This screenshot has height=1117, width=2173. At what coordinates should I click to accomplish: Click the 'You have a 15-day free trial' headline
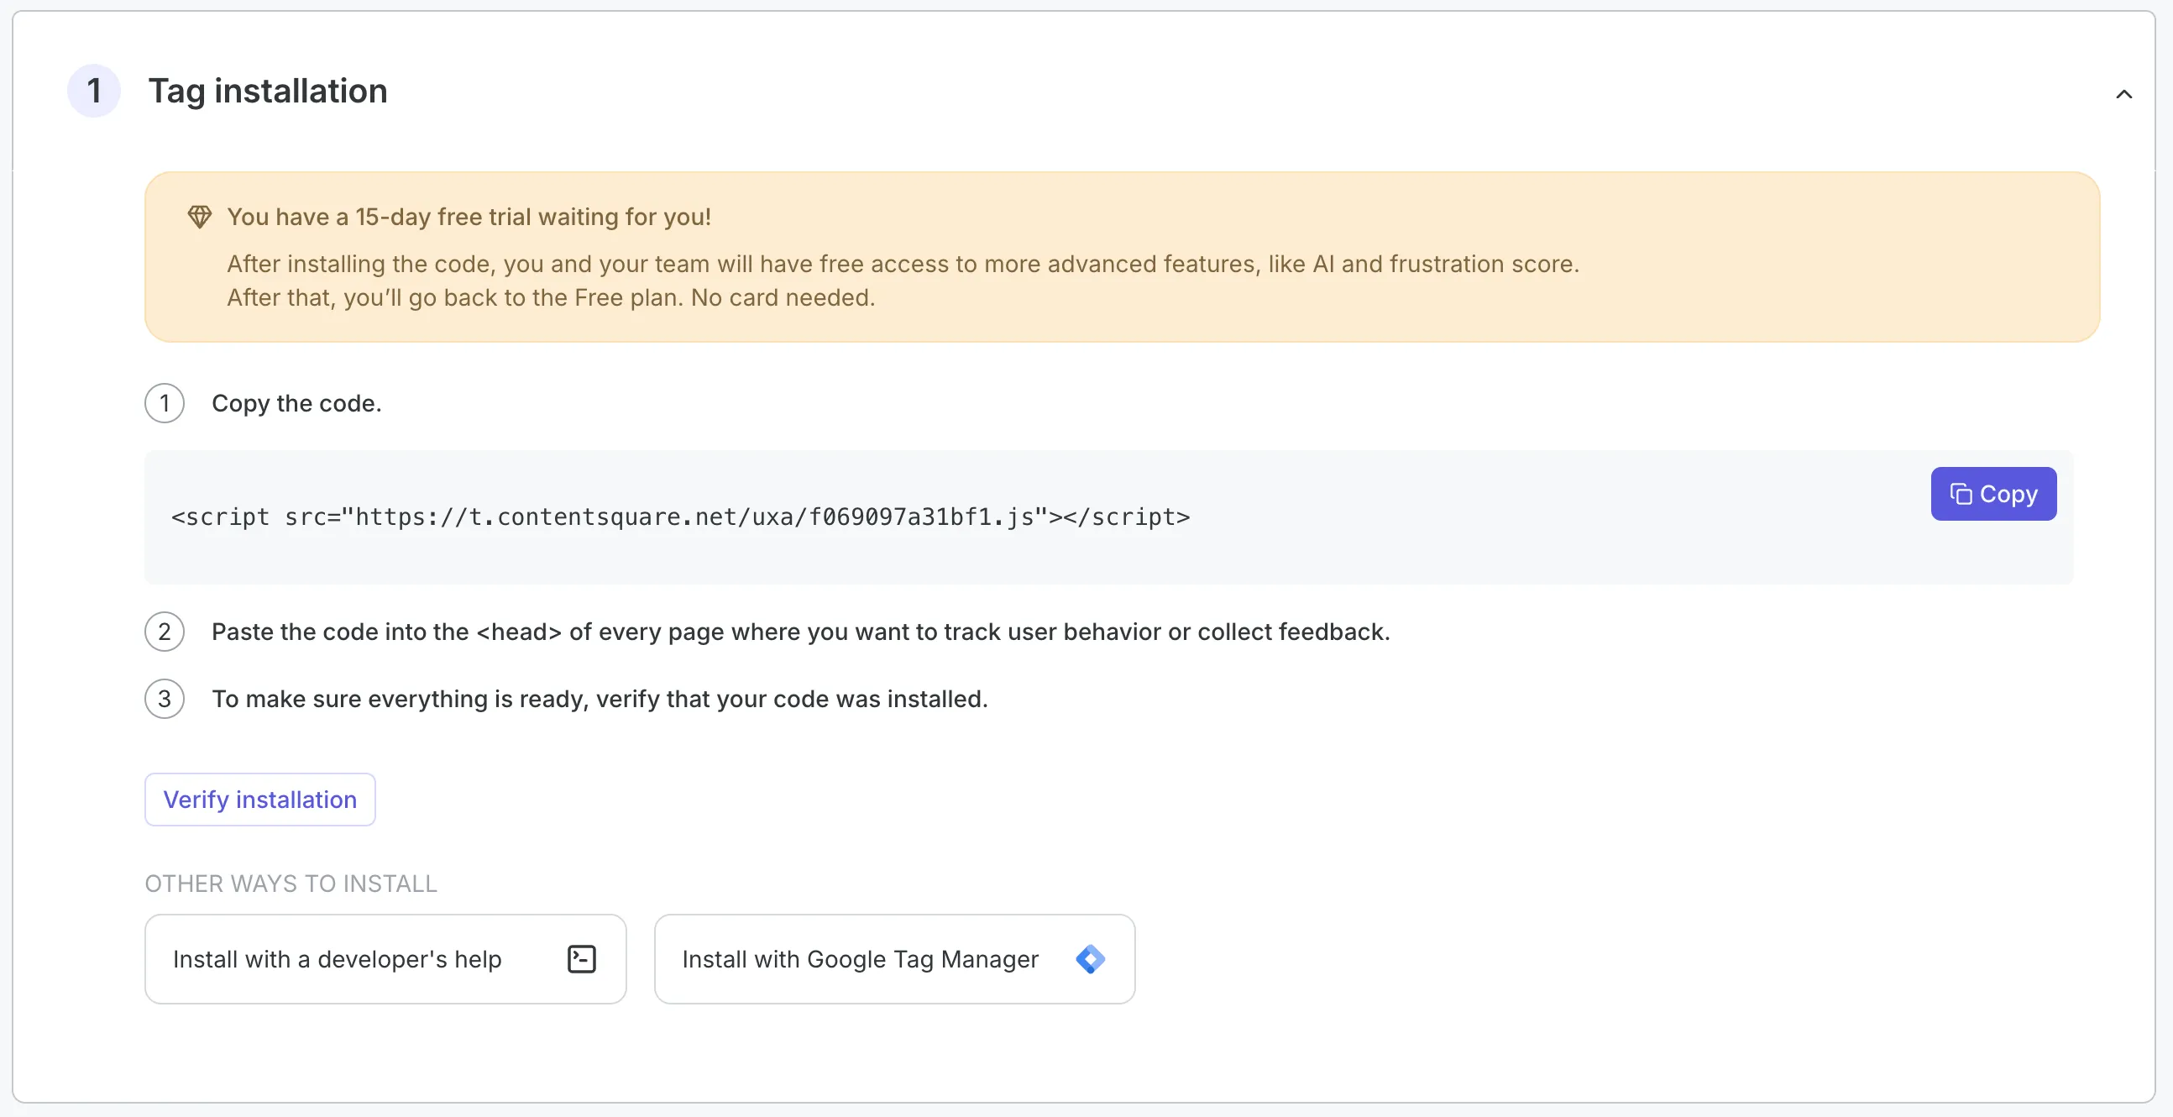pos(469,217)
